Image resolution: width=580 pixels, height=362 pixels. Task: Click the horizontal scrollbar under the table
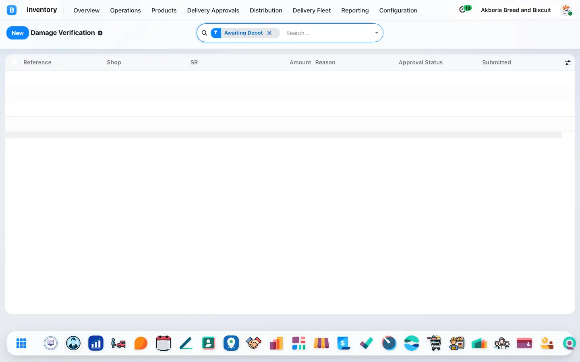point(284,135)
